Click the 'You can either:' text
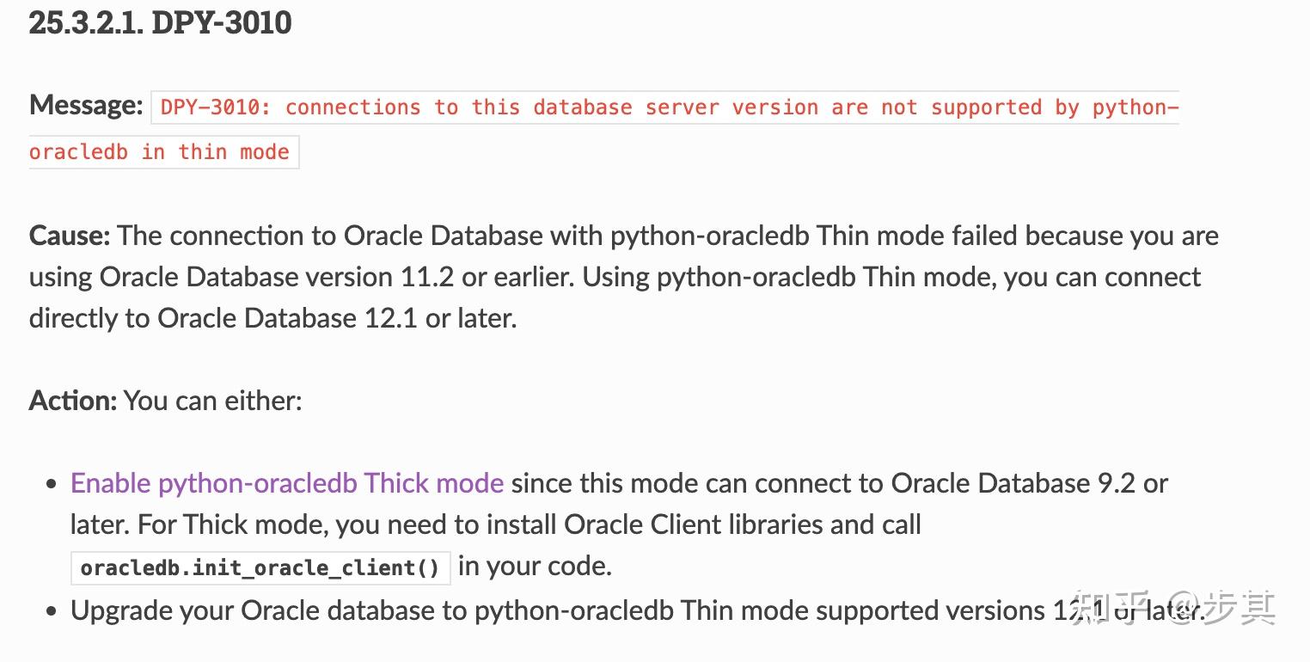This screenshot has height=662, width=1310. [212, 401]
